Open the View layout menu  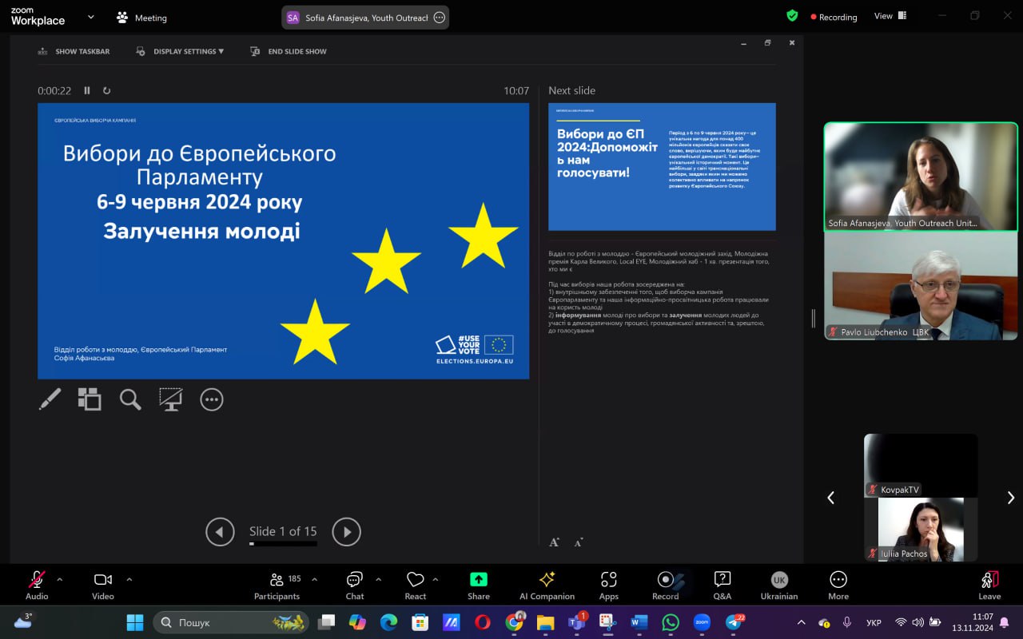click(890, 16)
